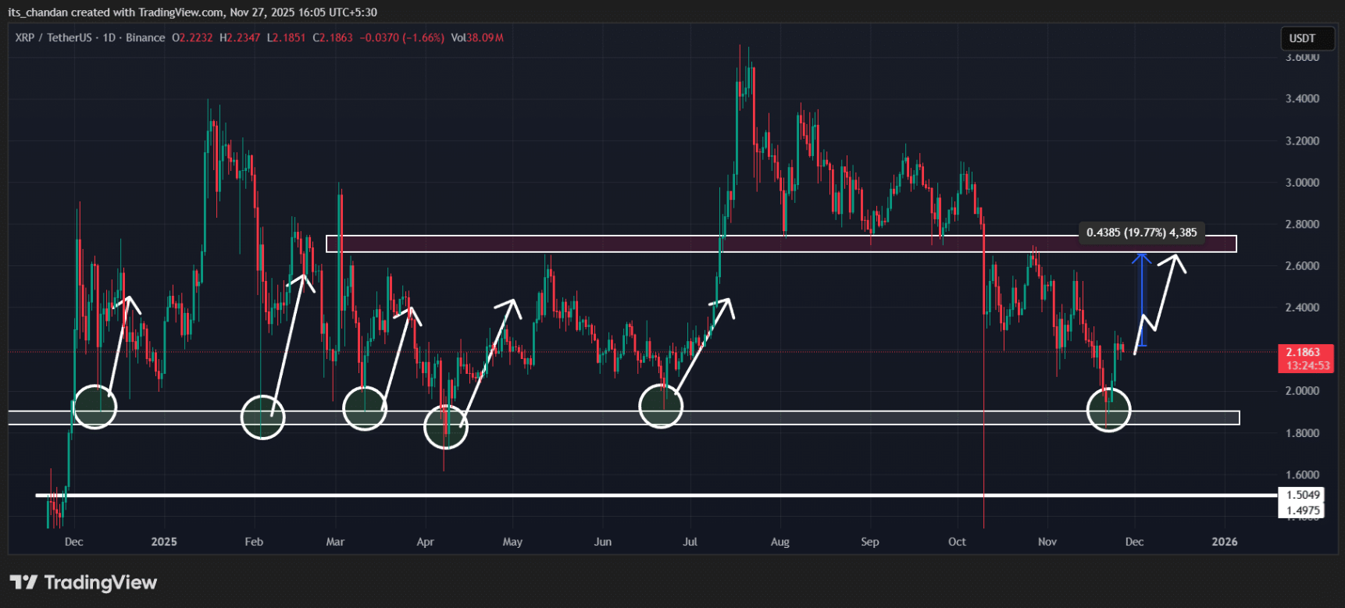
Task: Select the support circle below February
Action: coord(262,417)
